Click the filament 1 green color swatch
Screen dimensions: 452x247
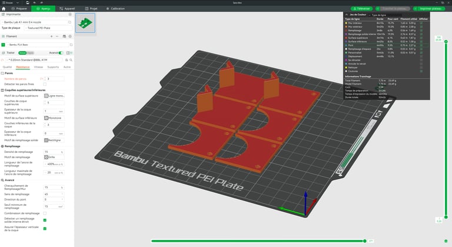tap(3, 45)
